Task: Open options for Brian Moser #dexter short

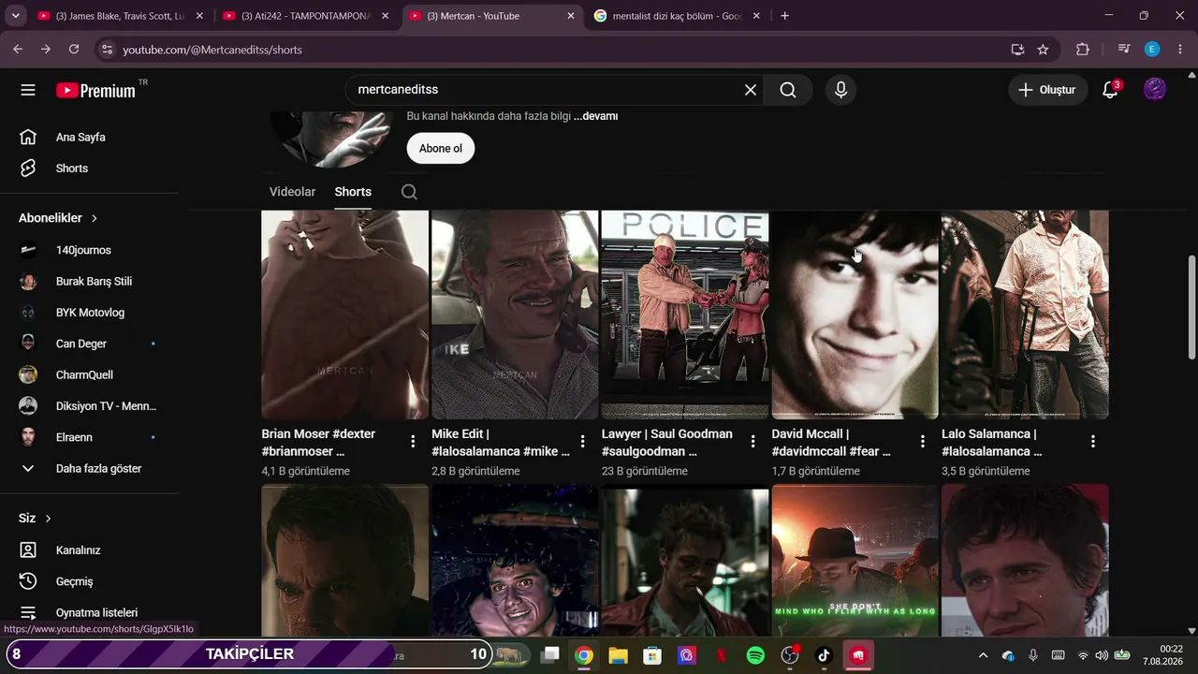Action: pyautogui.click(x=413, y=441)
